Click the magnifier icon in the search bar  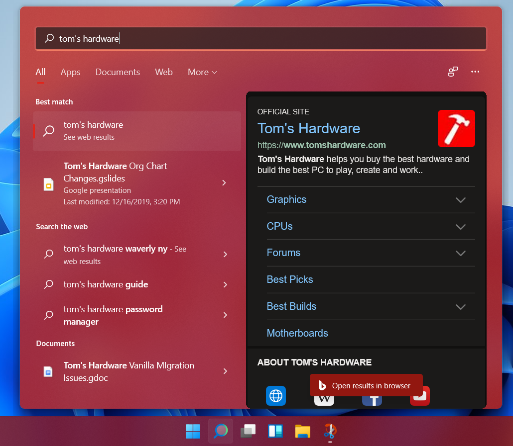coord(49,38)
